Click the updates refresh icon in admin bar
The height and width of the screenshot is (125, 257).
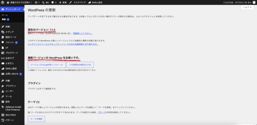tap(36, 3)
